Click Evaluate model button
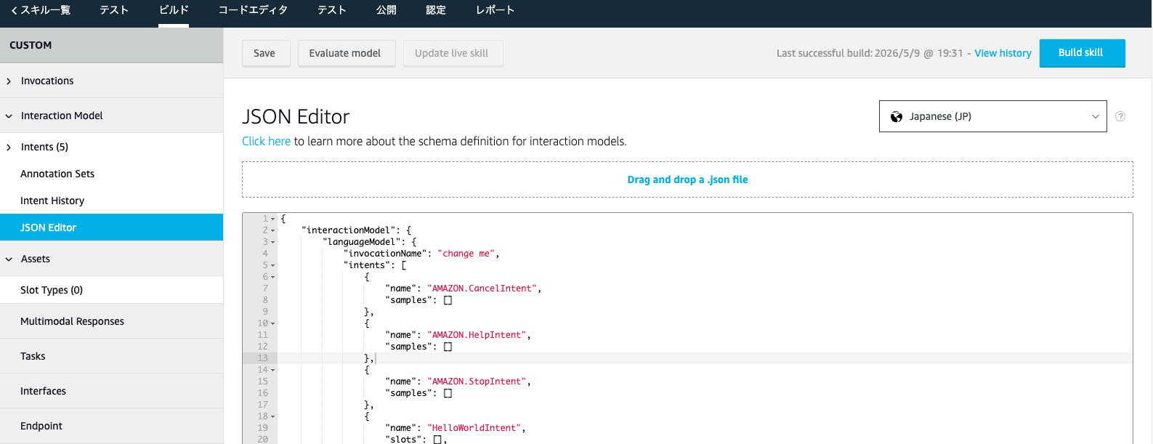The height and width of the screenshot is (444, 1153). pos(345,53)
